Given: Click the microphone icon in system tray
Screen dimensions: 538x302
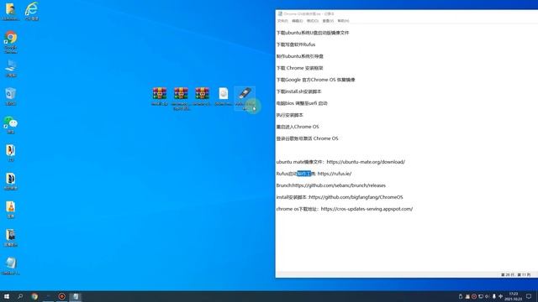Looking at the screenshot, I should [493, 296].
